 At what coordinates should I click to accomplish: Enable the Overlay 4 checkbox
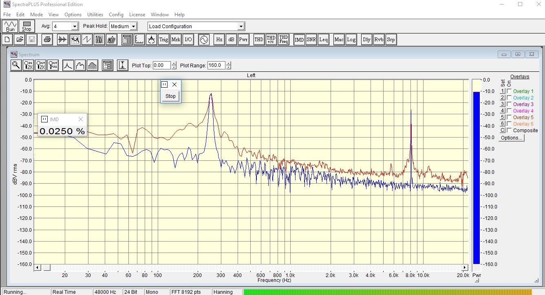(509, 111)
